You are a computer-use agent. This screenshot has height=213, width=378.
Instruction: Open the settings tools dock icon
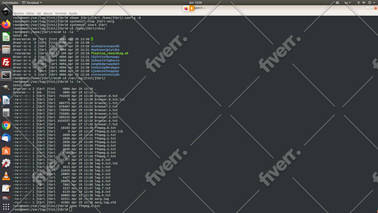click(x=6, y=163)
